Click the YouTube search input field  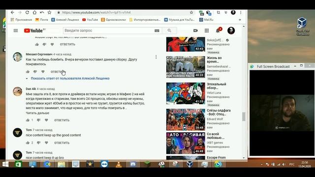(x=108, y=30)
